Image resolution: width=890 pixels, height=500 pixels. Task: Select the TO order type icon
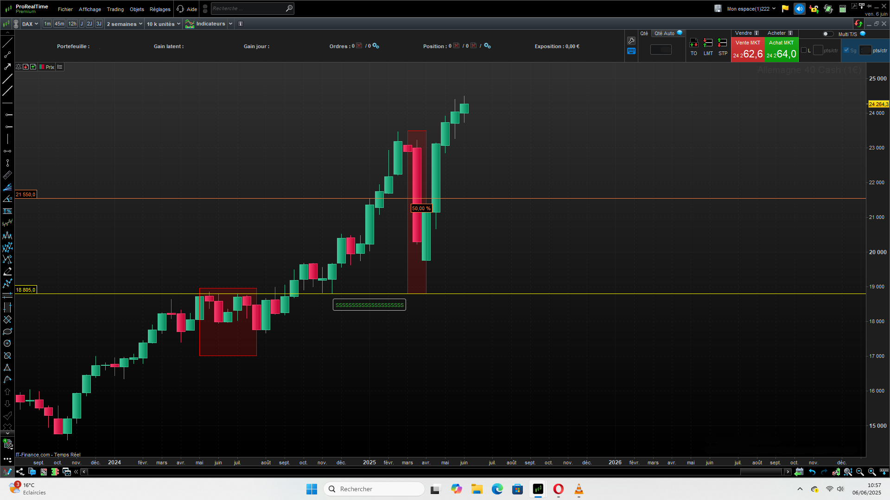point(693,44)
